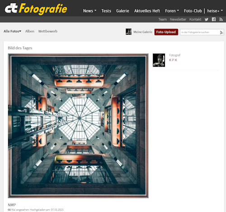Open avatar next to Meine Galerie
Screen dimensions: 226x212
tap(128, 32)
